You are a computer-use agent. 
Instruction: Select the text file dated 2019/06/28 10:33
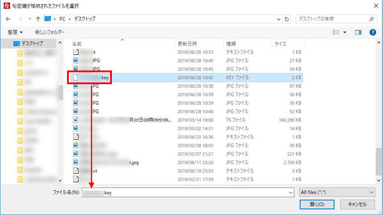[187, 52]
